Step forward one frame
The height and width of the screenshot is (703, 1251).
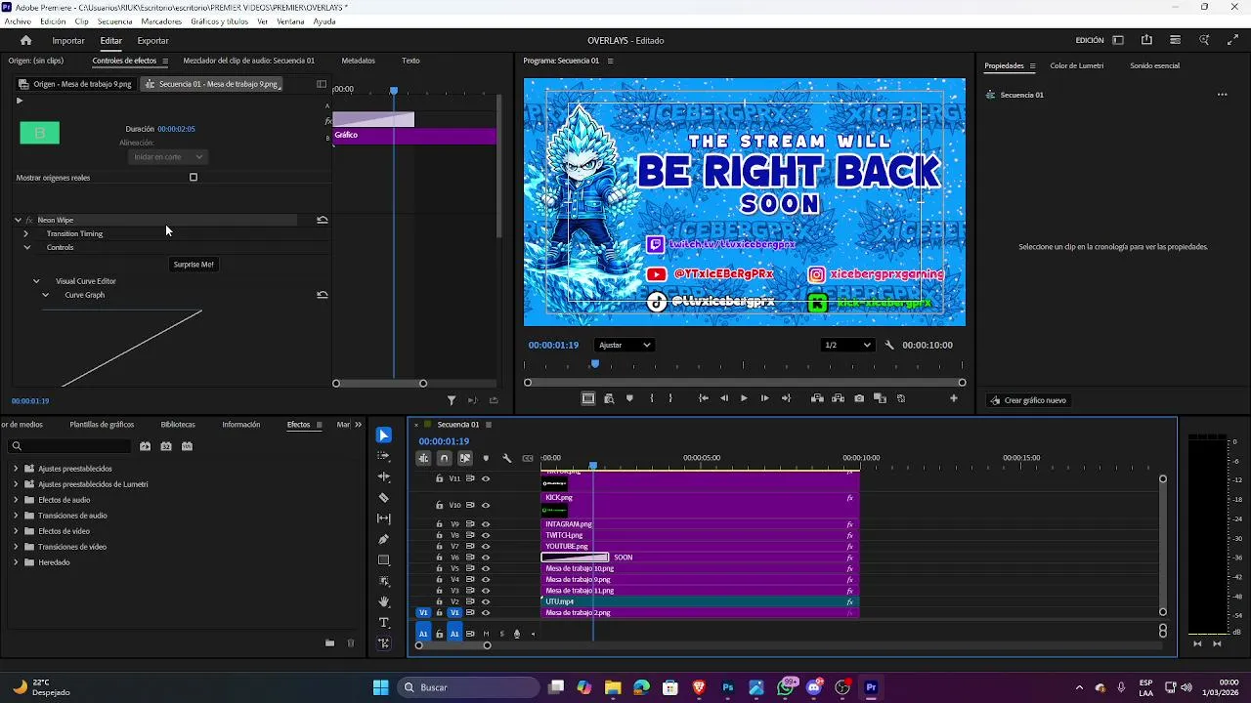(764, 398)
